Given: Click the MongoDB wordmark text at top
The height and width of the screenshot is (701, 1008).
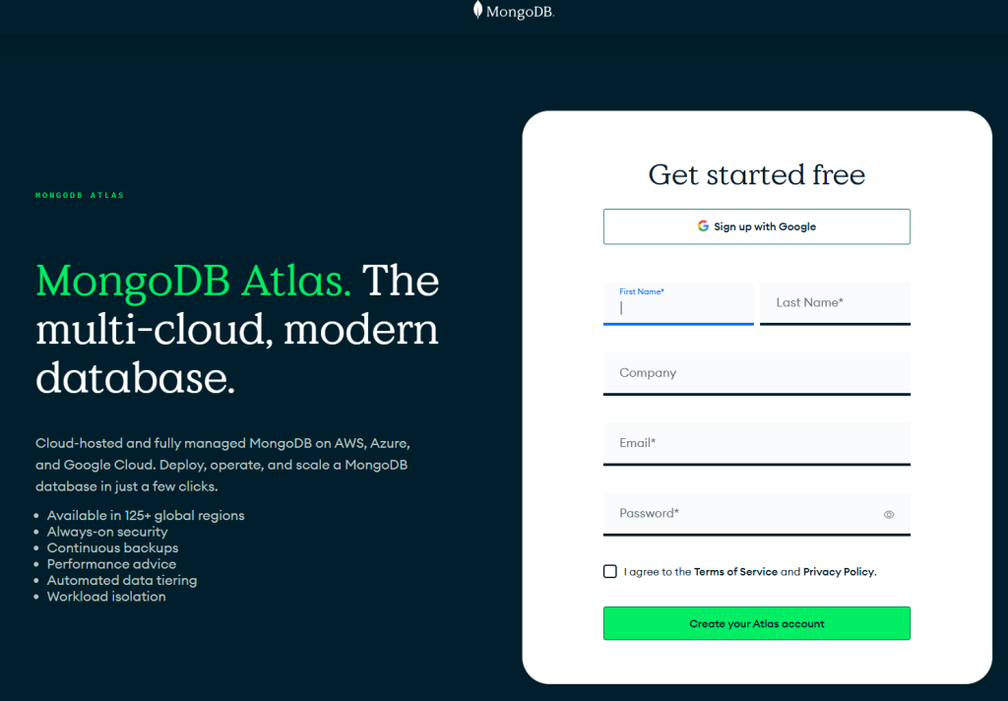Looking at the screenshot, I should coord(520,12).
